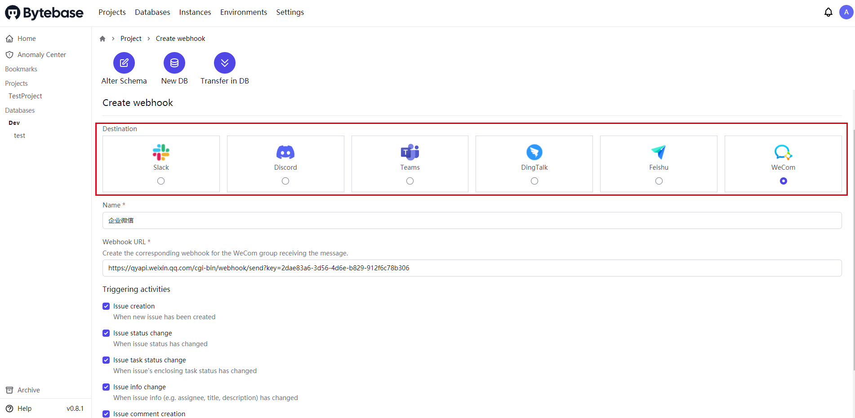
Task: Select the WeCom radio button
Action: [x=784, y=181]
